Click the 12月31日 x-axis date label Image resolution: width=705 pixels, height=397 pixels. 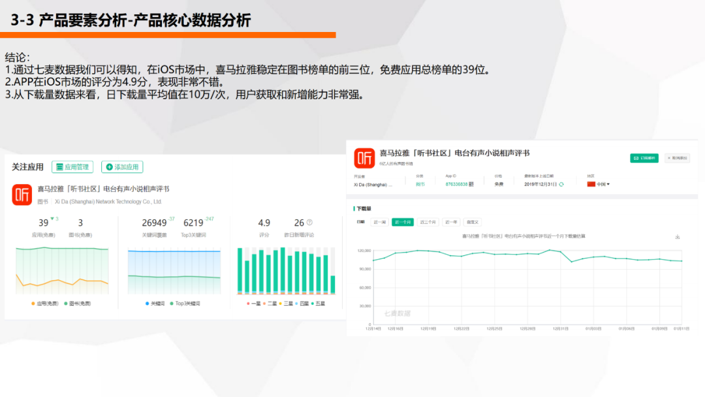pos(560,328)
